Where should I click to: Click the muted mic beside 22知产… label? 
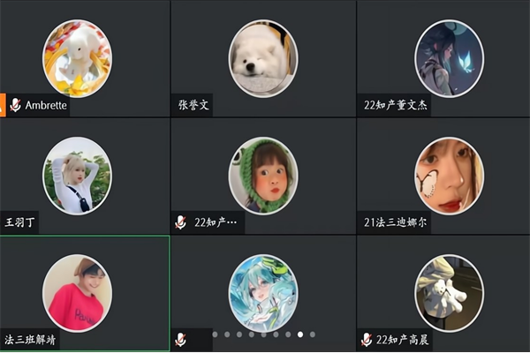pos(180,222)
